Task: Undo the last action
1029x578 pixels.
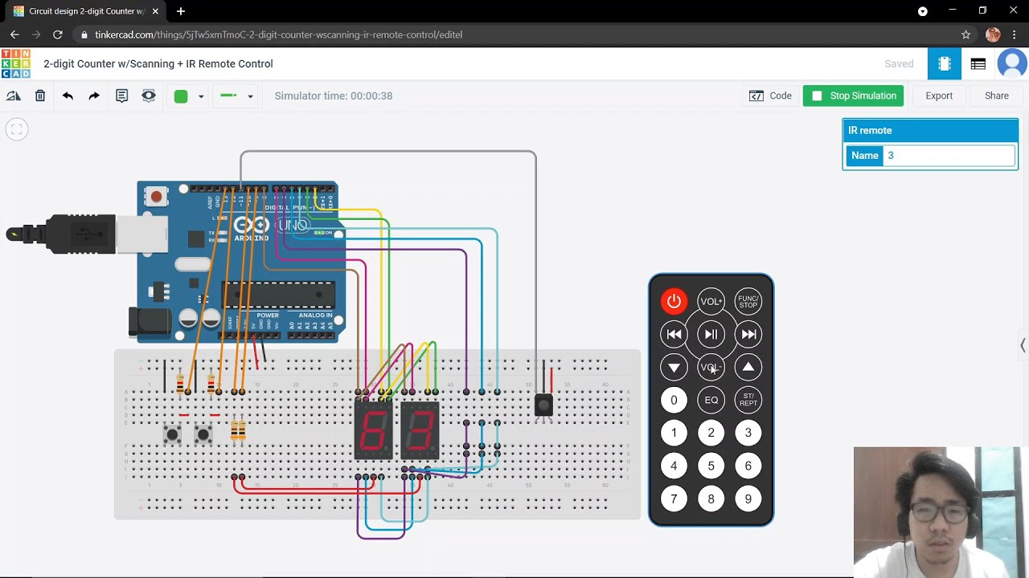Action: [x=68, y=96]
